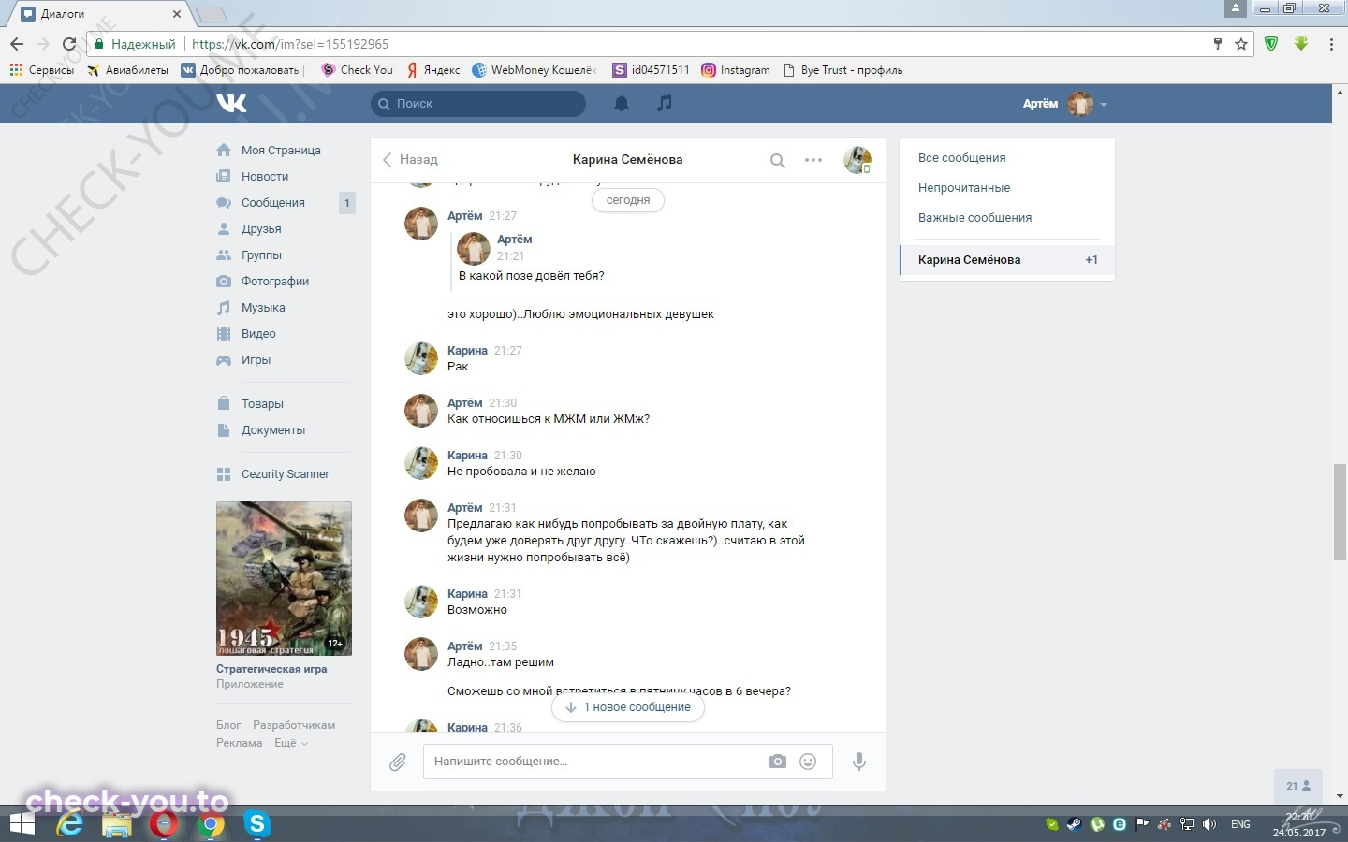Viewport: 1348px width, 842px height.
Task: Open the emoji smiley picker
Action: 808,762
